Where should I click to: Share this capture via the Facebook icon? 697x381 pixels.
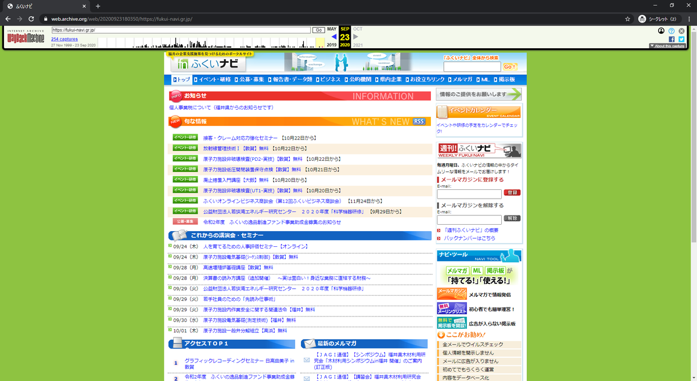point(671,38)
